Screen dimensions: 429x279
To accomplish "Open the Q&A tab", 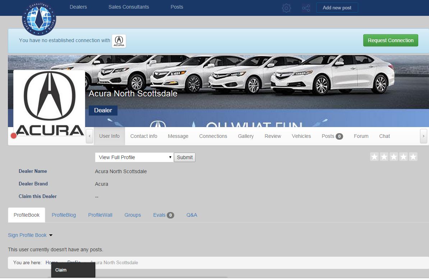I will tap(192, 215).
